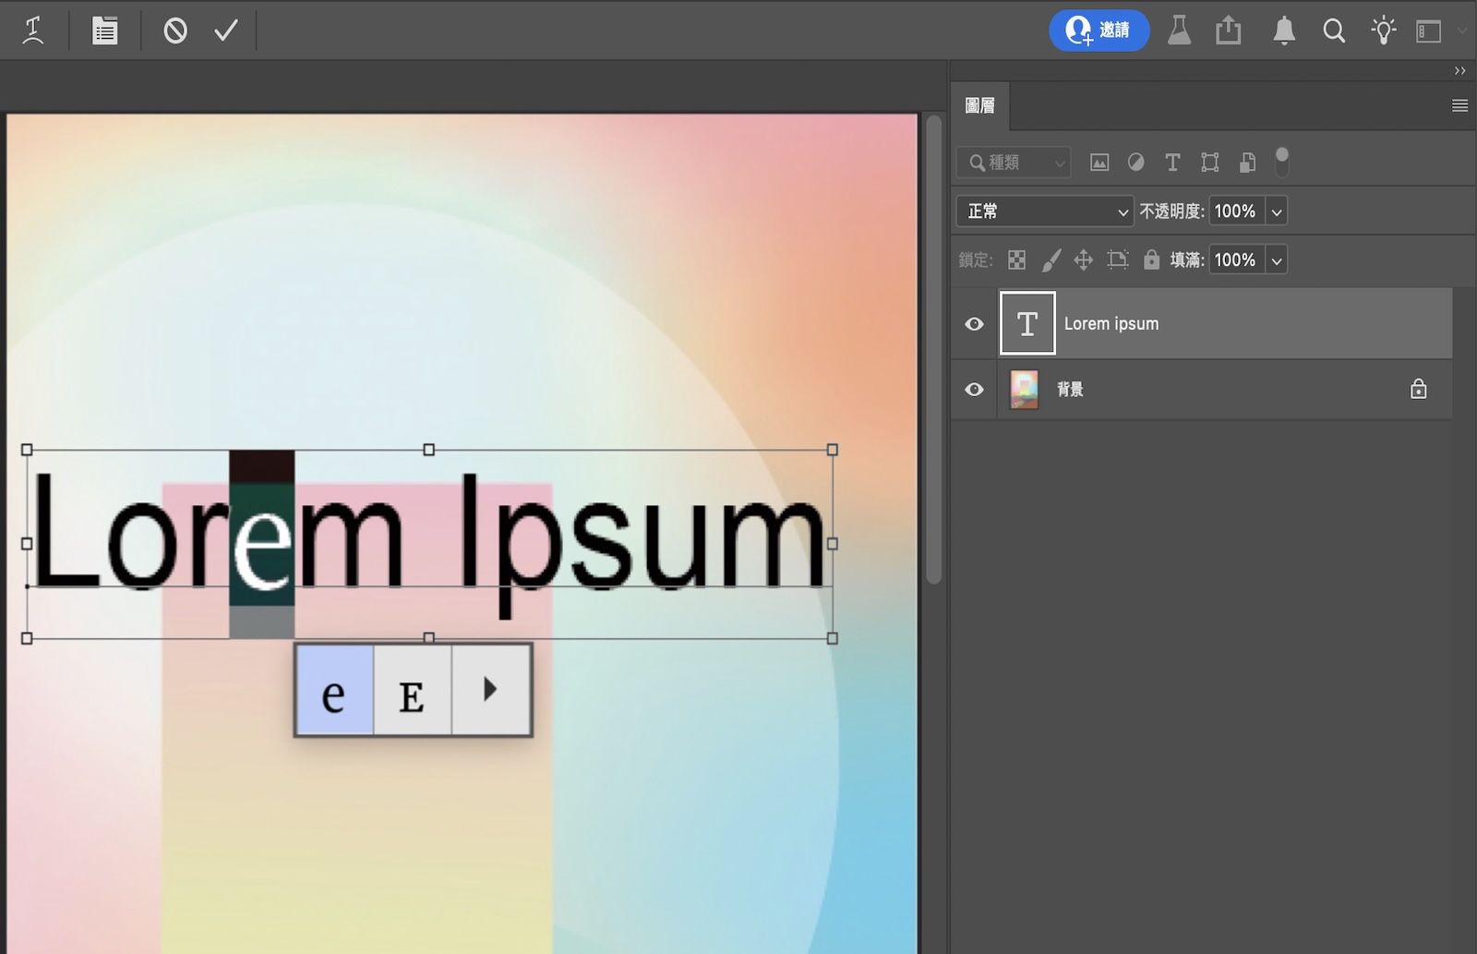Viewport: 1477px width, 954px height.
Task: Cancel the current text edits
Action: pyautogui.click(x=175, y=30)
